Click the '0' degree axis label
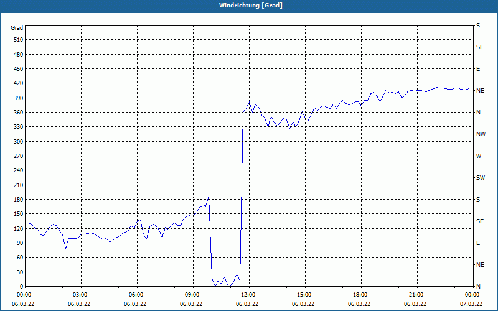498x311 pixels. (22, 287)
